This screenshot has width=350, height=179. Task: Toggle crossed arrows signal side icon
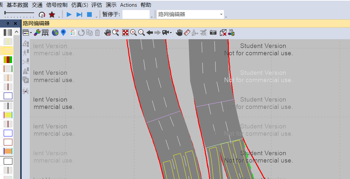coord(26,61)
